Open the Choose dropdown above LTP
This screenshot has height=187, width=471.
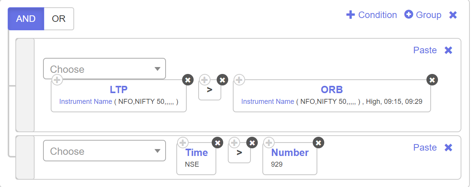[x=104, y=69]
